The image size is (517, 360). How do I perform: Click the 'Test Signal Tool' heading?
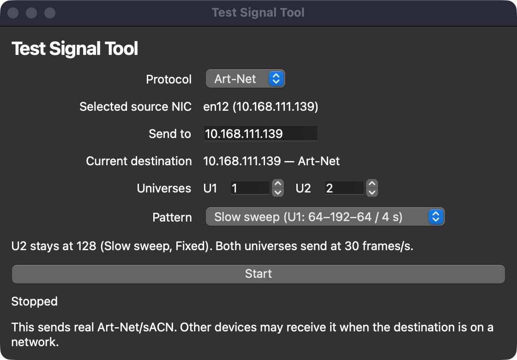click(74, 48)
